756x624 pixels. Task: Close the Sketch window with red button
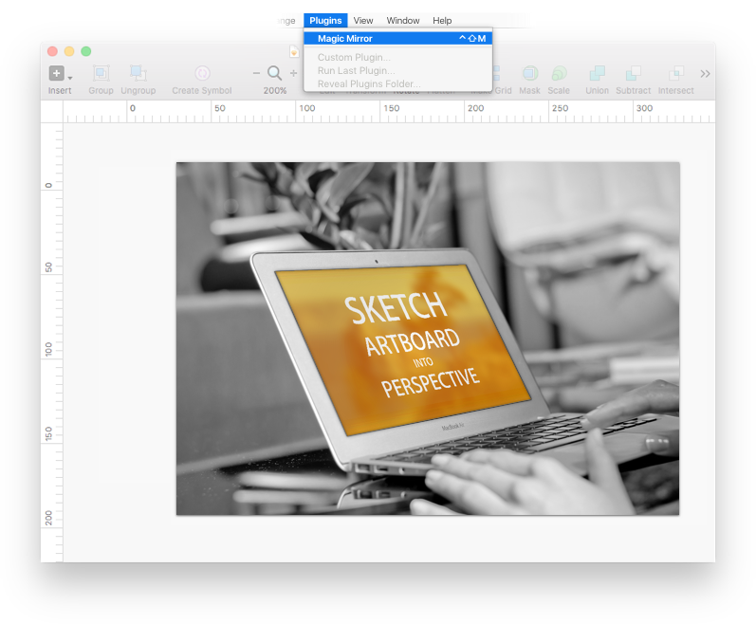pos(52,51)
